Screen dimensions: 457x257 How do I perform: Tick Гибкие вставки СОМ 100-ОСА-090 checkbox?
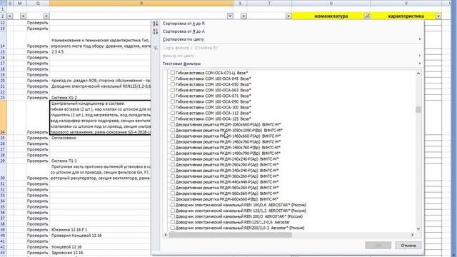173,101
